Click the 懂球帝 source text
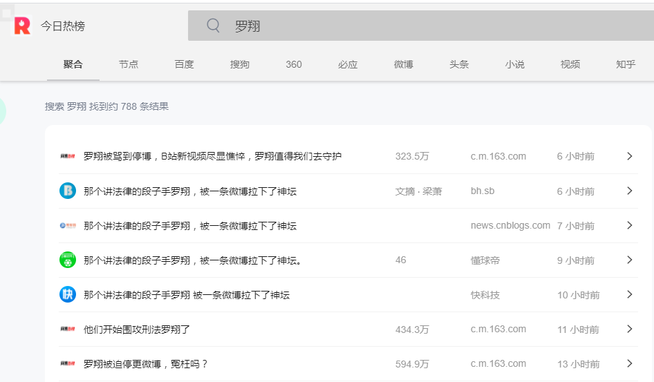 [485, 260]
